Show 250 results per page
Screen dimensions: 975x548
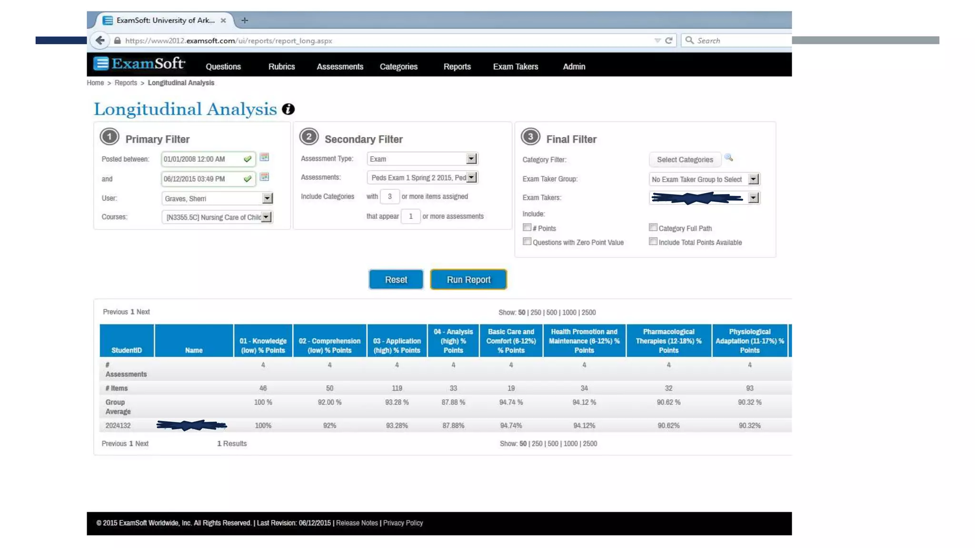click(x=536, y=313)
